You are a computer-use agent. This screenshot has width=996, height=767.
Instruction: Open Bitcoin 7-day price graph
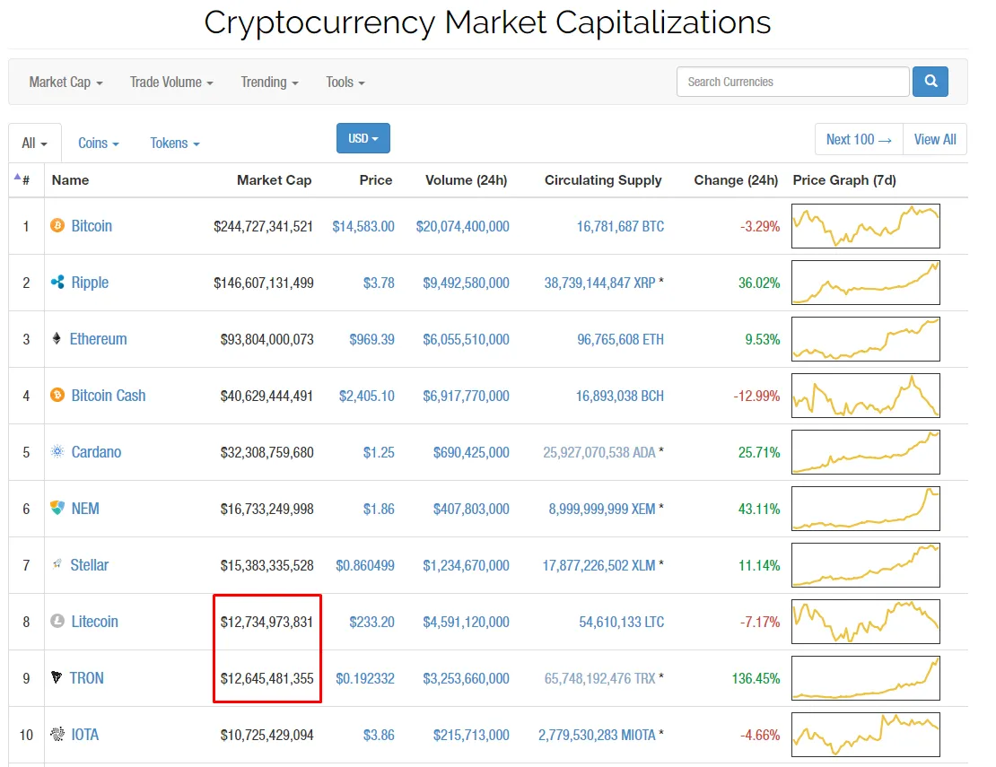pos(865,225)
